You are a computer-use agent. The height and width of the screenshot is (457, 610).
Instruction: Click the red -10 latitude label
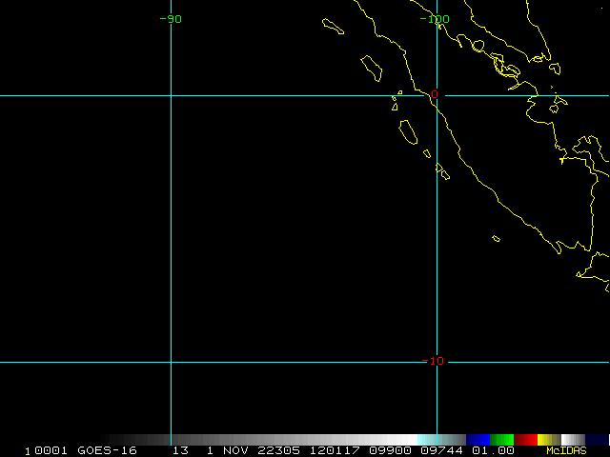point(433,361)
